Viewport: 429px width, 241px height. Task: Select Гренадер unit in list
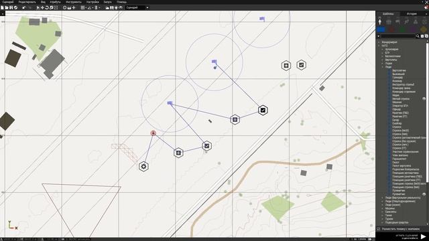pyautogui.click(x=397, y=78)
